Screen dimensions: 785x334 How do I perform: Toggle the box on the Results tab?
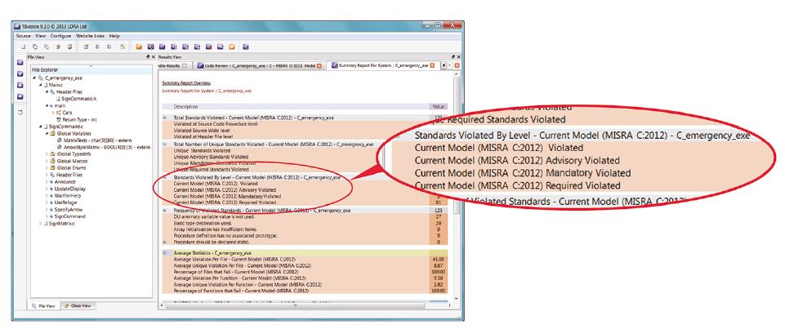point(185,65)
